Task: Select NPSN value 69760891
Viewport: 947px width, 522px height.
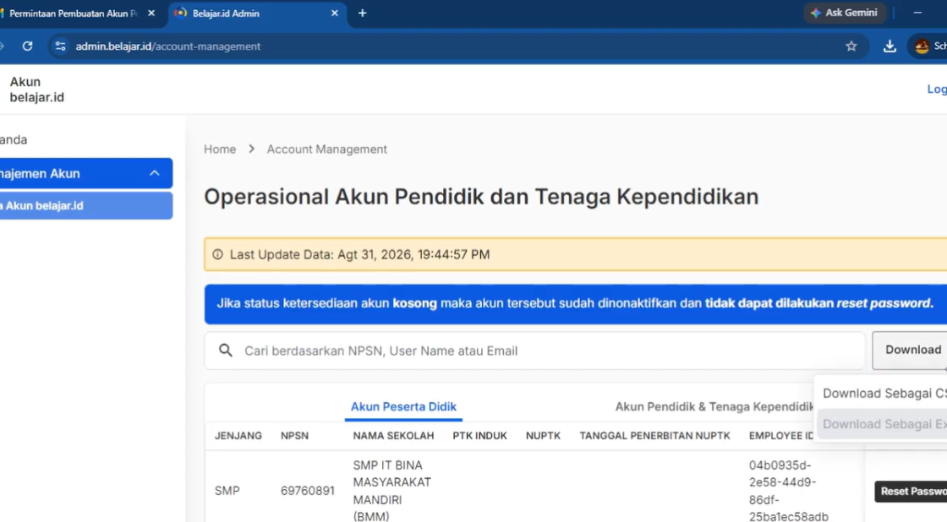Action: 308,492
